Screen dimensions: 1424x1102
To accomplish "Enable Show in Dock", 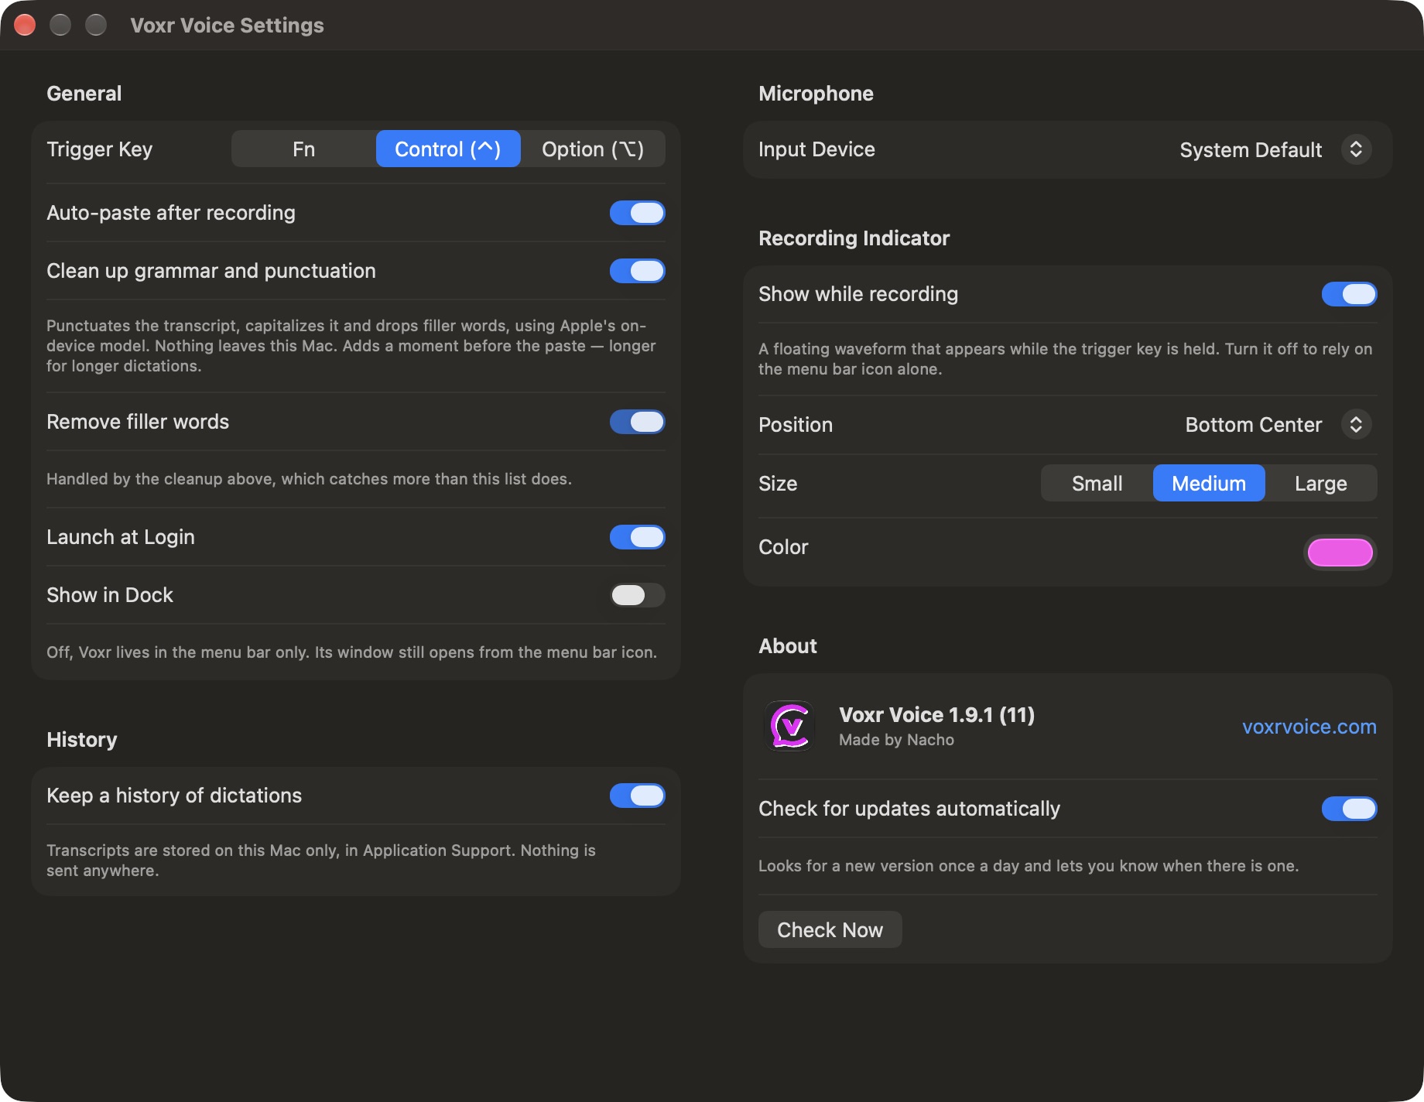I will pos(637,595).
